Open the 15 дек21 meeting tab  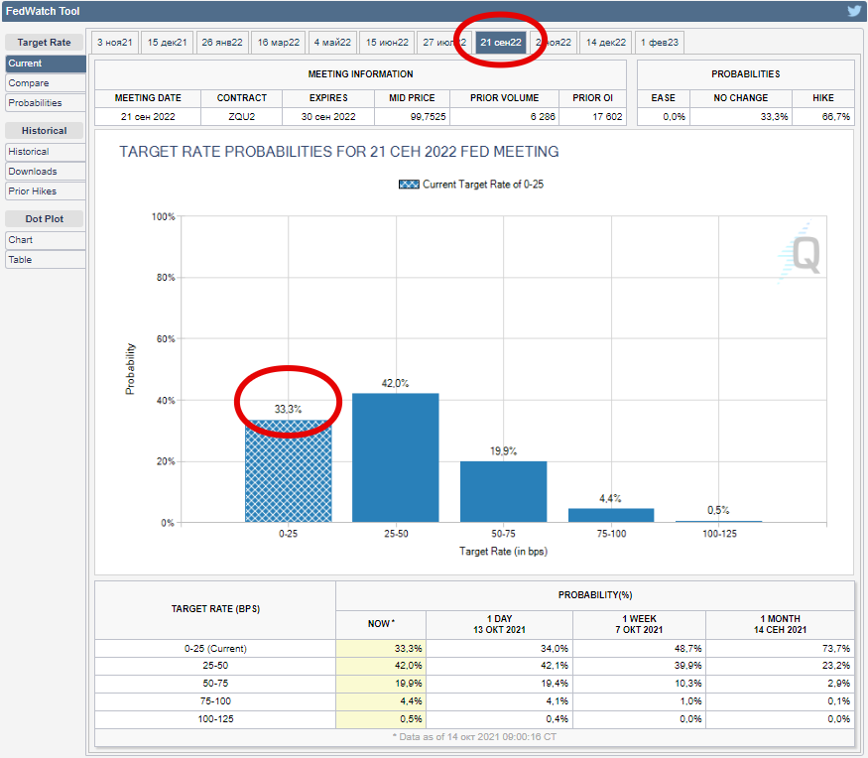point(168,42)
